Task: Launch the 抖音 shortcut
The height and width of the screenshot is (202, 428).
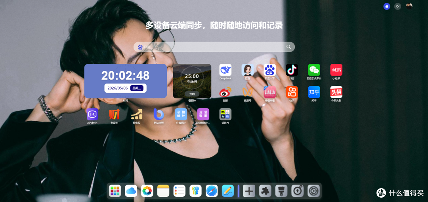Action: click(x=292, y=70)
